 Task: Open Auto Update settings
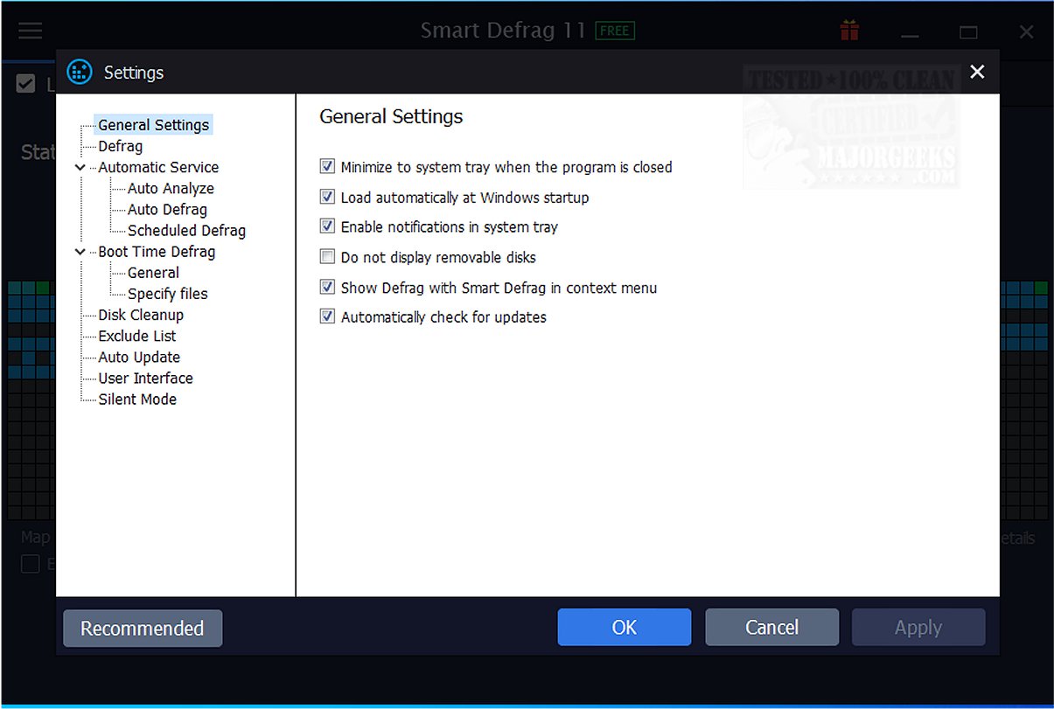pos(139,357)
